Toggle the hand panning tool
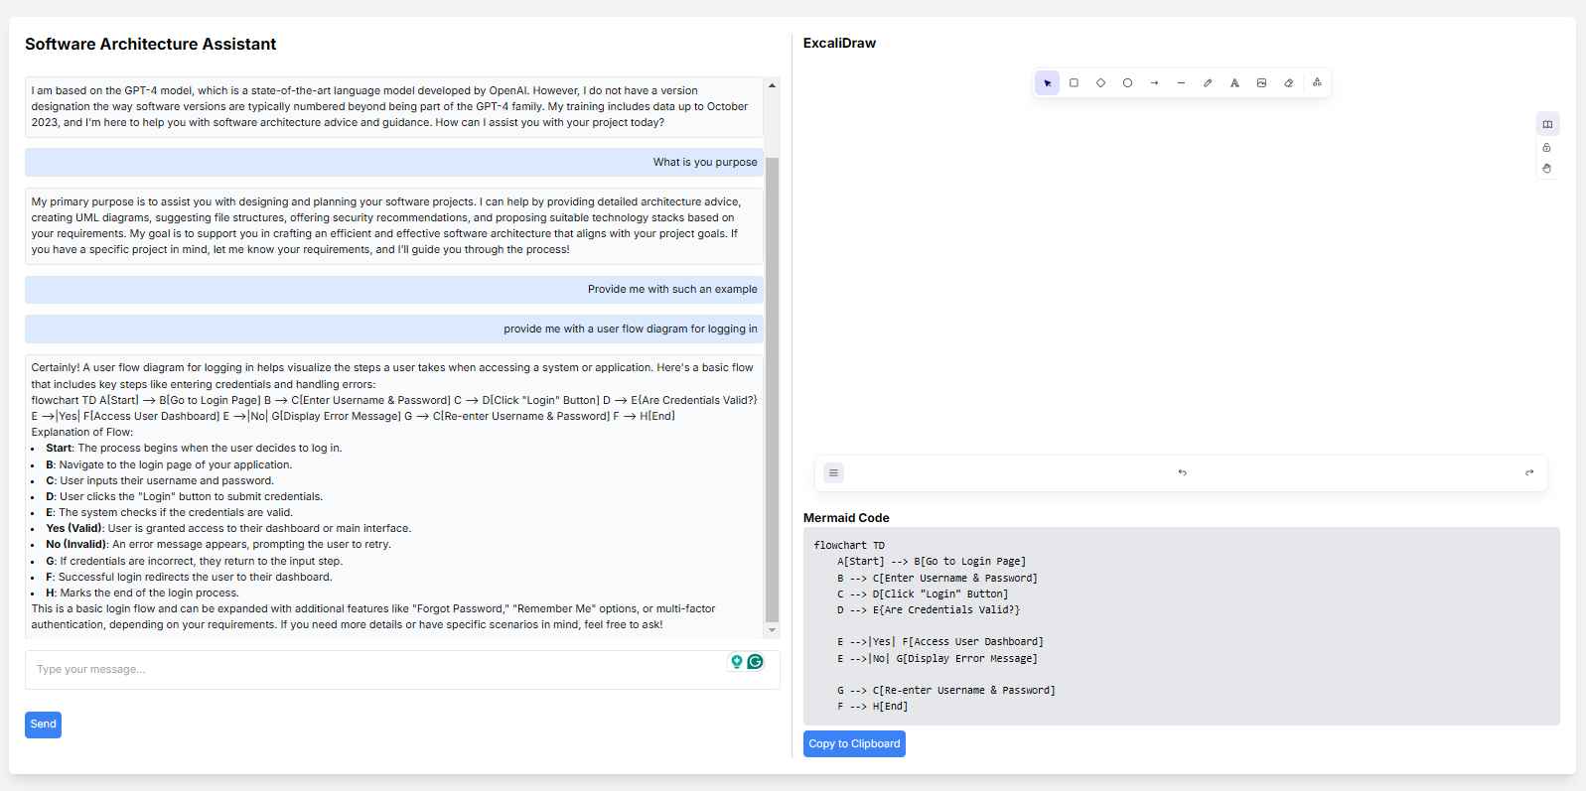Image resolution: width=1586 pixels, height=791 pixels. [x=1546, y=169]
